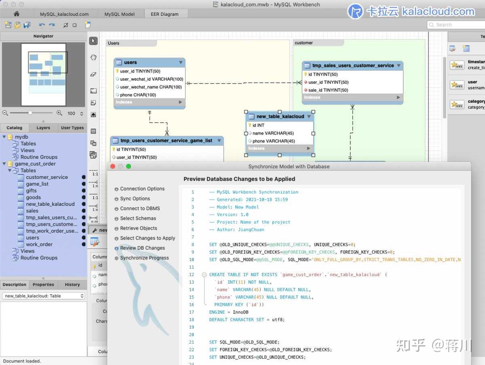485x365 pixels.
Task: Click the Navigator zoom slider handle
Action: click(30, 113)
